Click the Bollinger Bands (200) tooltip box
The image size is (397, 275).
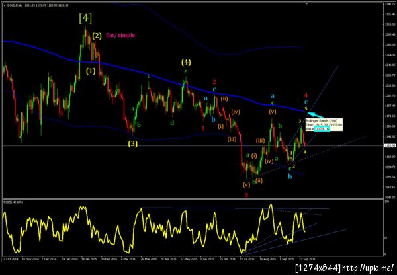tap(324, 124)
